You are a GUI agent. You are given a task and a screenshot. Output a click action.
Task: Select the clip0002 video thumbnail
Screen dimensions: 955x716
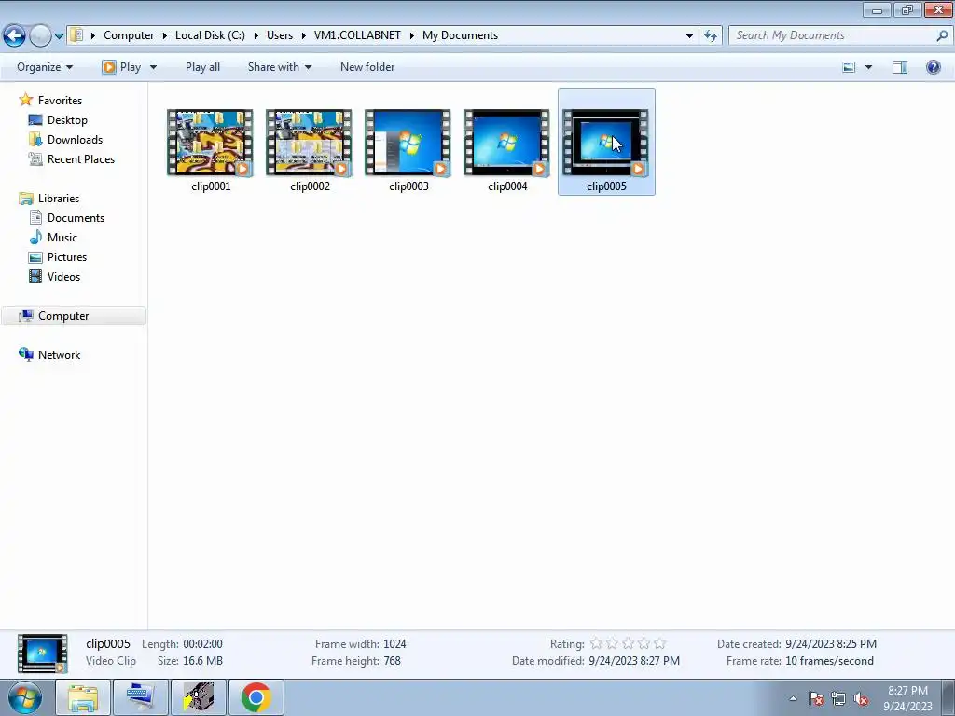coord(309,143)
